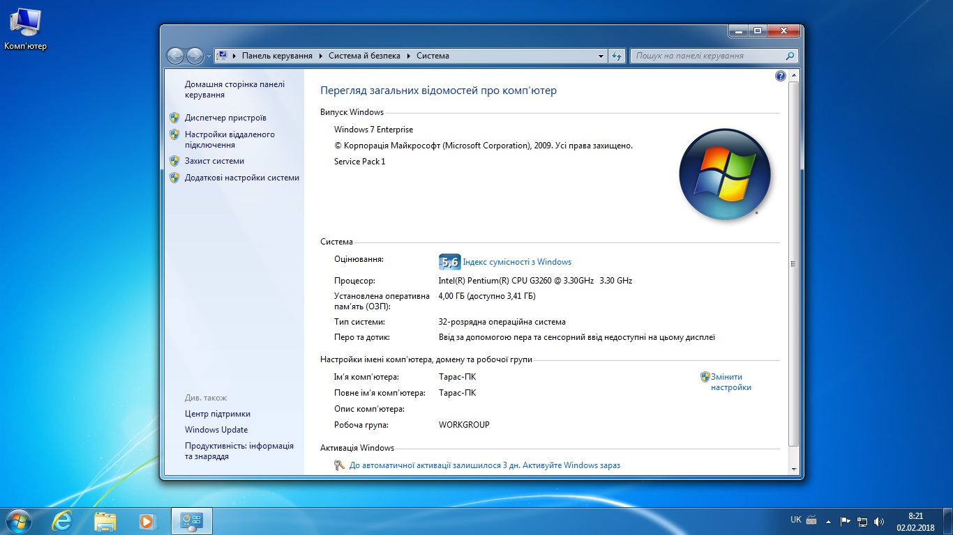Viewport: 953px width, 535px height.
Task: Open Диспетчер пристроїв
Action: pyautogui.click(x=225, y=118)
